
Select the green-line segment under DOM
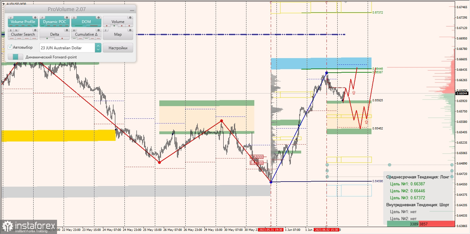pyautogui.click(x=79, y=26)
